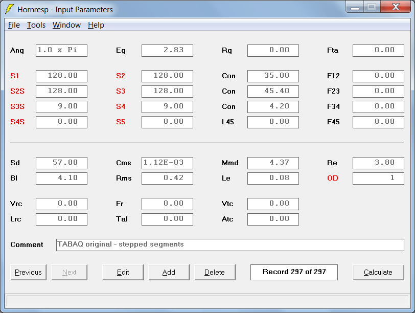Click the red S3S label
Screen dimensions: 415x313
[x=17, y=107]
